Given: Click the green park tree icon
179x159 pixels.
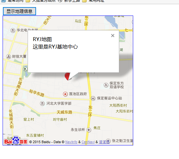Looking at the screenshot, I should pos(25,69).
